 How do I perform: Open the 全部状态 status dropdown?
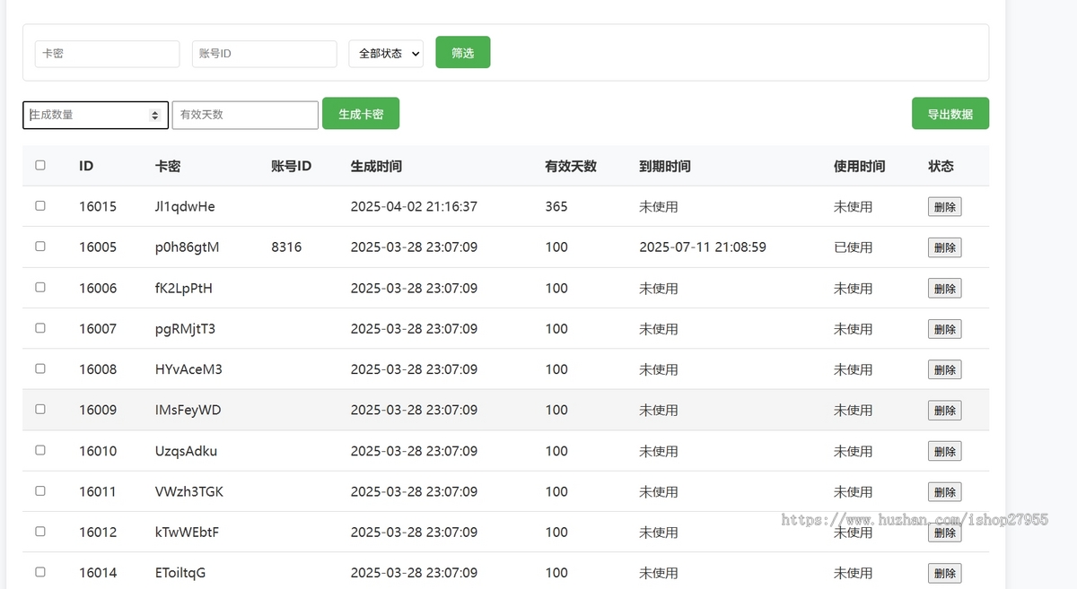coord(386,54)
